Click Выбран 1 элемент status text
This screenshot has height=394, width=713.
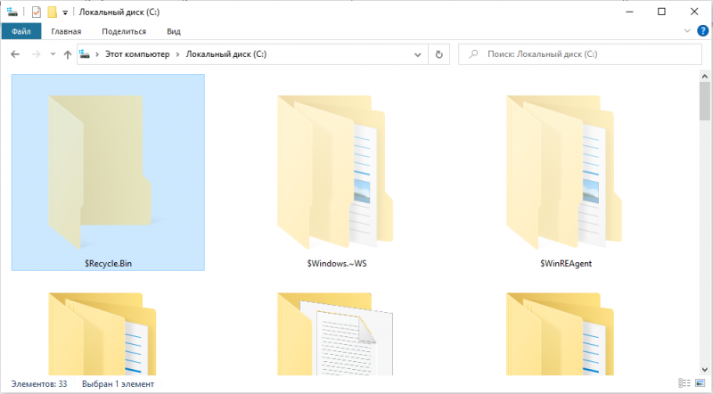(x=119, y=384)
